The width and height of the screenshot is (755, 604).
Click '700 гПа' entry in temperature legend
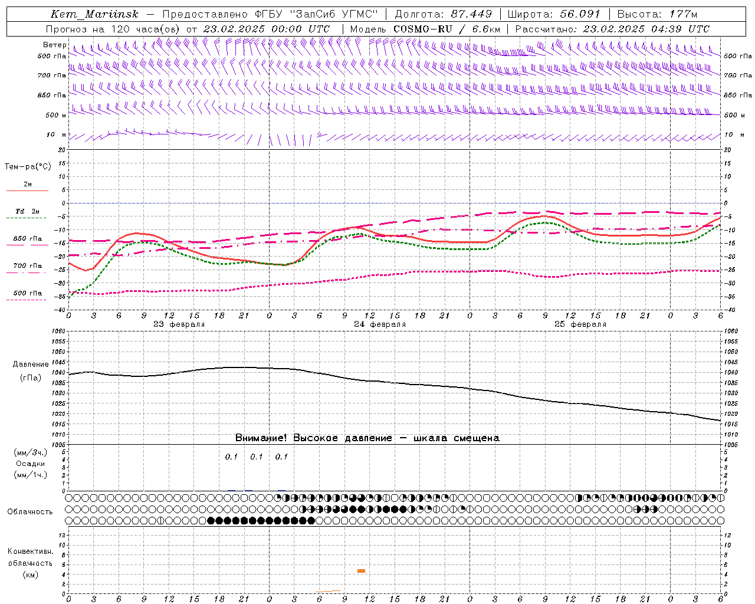coord(28,266)
